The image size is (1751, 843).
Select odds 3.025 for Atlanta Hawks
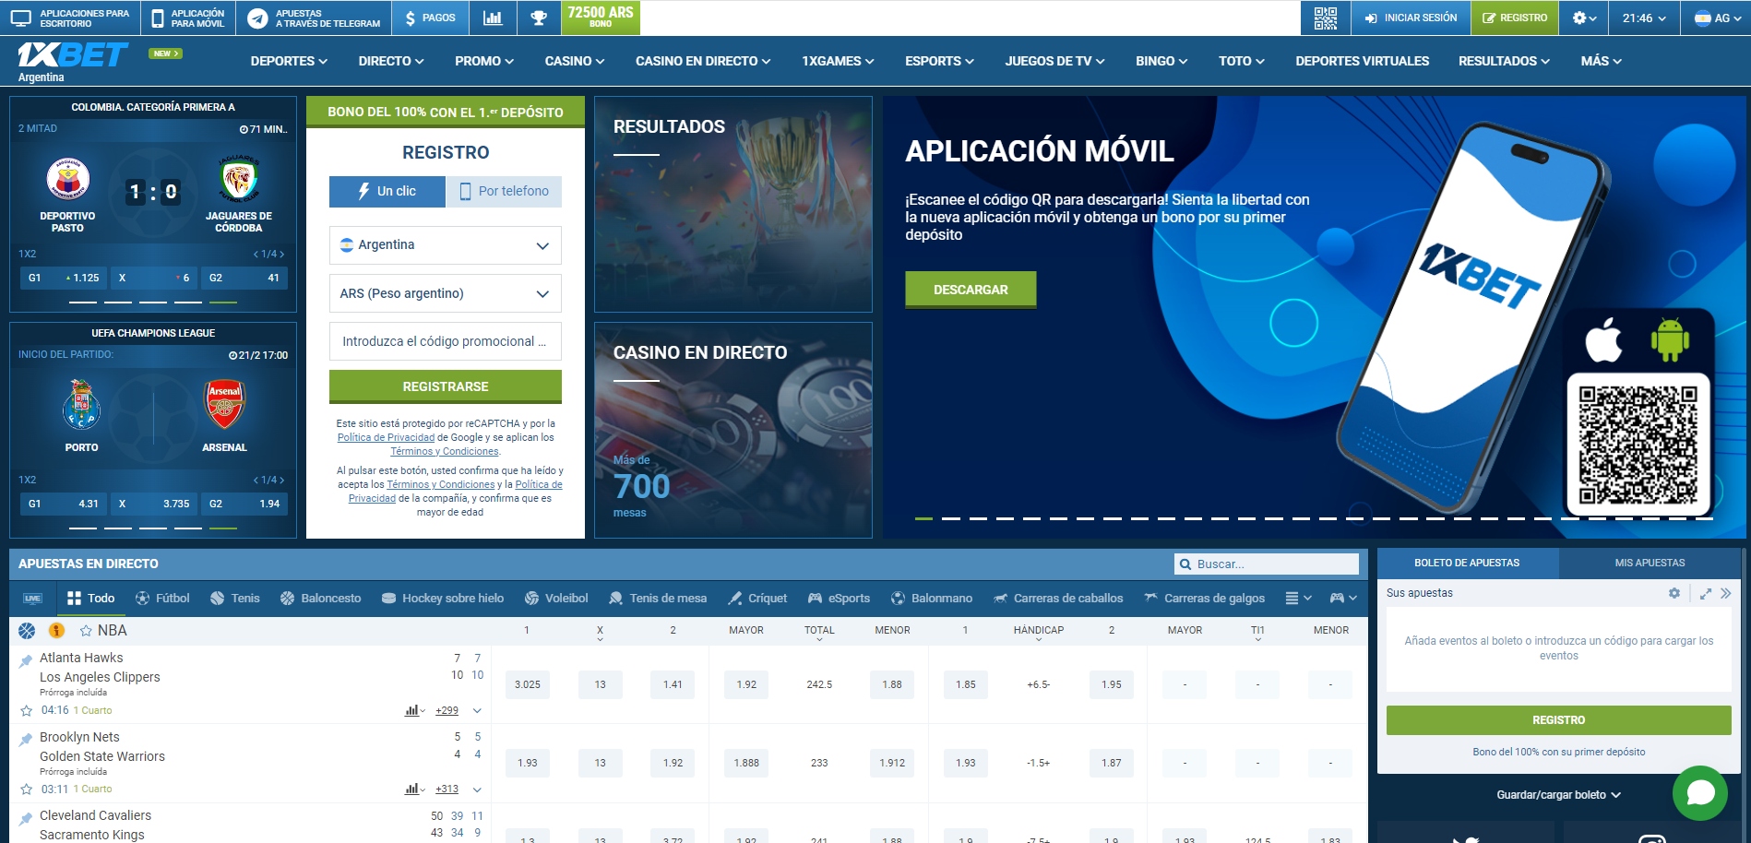pos(528,684)
